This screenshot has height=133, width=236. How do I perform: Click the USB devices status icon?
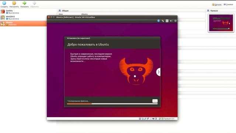[x=145, y=119]
